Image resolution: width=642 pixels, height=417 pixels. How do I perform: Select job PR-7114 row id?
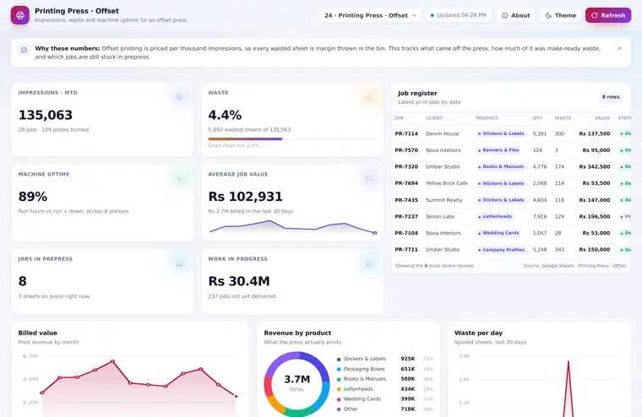point(406,133)
